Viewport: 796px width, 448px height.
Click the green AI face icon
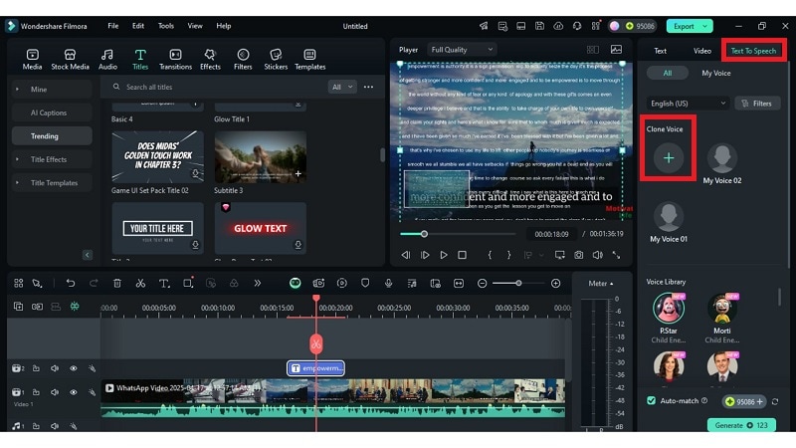coord(295,283)
